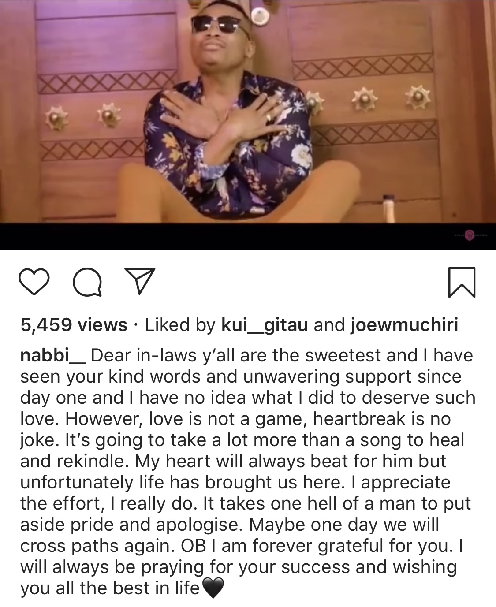Visit joewmuchiri's profile
Viewport: 496px width, 607px height.
[x=404, y=325]
